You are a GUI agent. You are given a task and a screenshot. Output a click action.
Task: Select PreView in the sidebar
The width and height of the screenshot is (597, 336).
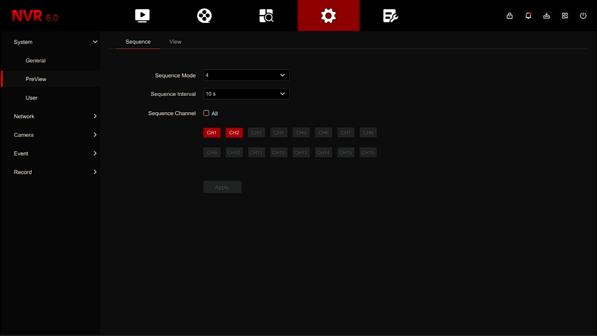point(50,79)
